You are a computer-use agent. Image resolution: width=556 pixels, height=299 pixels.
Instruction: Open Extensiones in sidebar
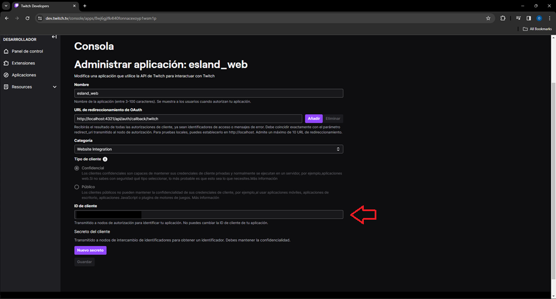[23, 63]
